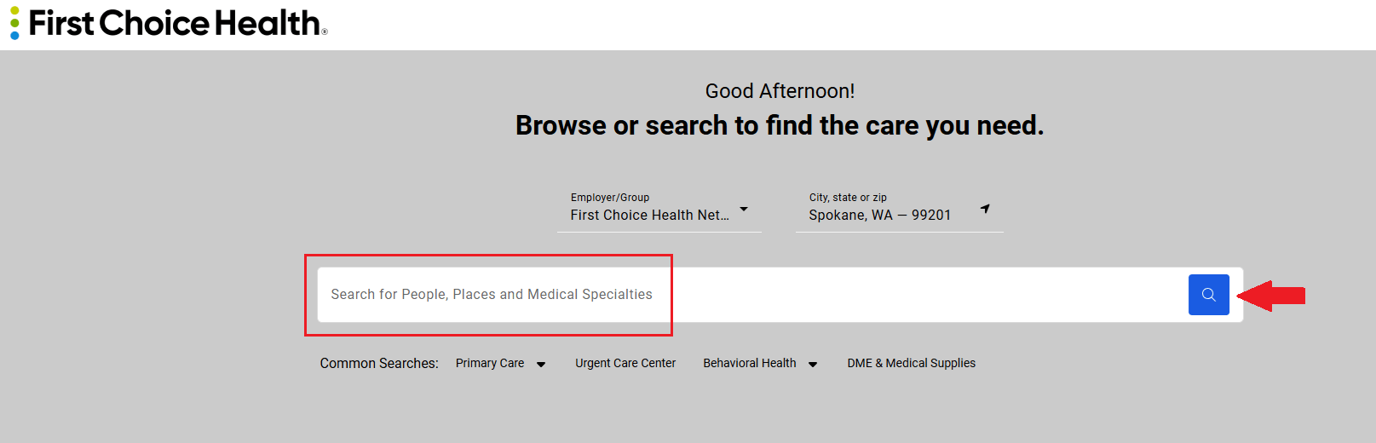Image resolution: width=1376 pixels, height=443 pixels.
Task: Choose Behavioral Health common search
Action: point(750,364)
